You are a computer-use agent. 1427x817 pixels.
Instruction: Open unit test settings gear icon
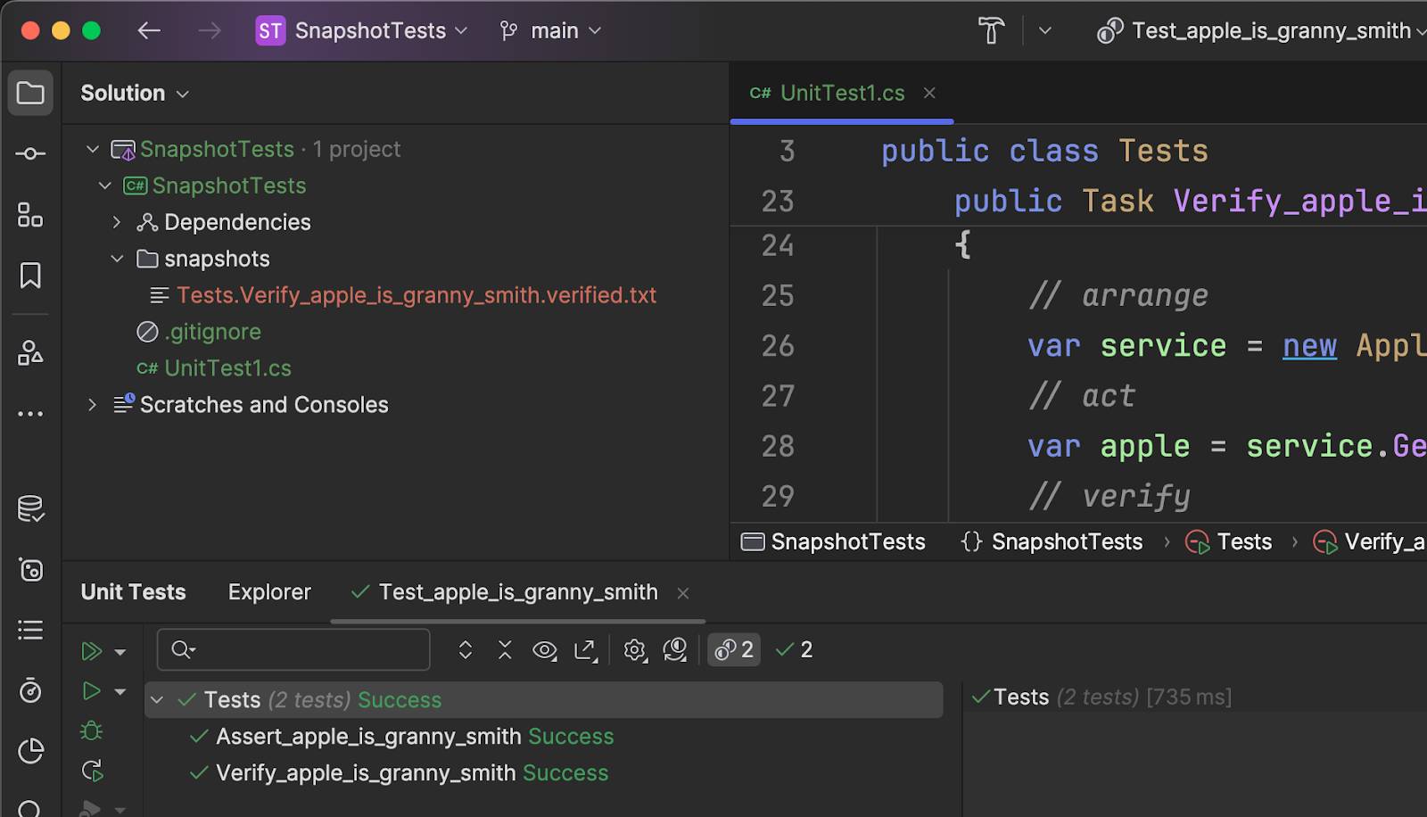click(635, 650)
